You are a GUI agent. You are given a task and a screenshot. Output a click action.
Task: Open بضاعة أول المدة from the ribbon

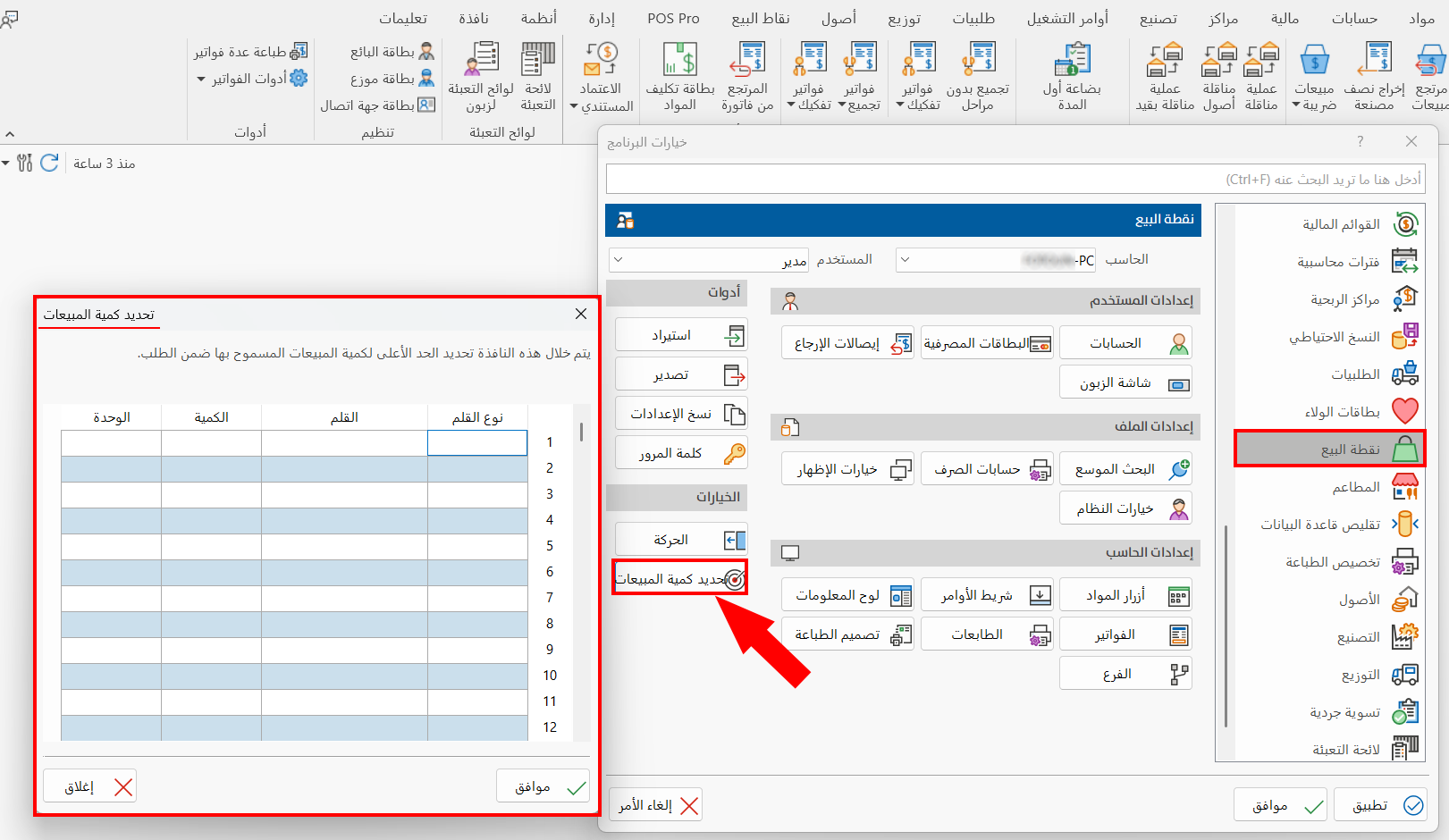click(x=1072, y=76)
